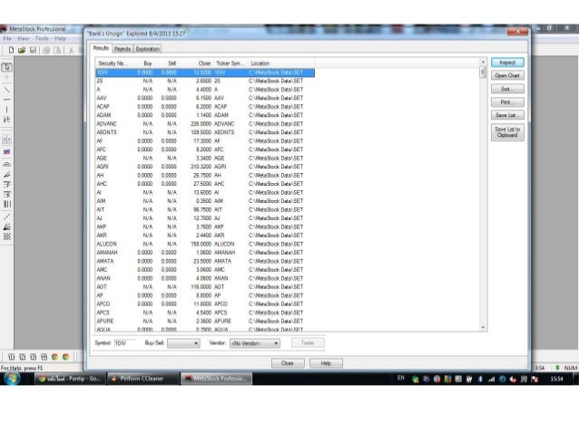Select the AEONTS row in results
Viewport: 579px width, 434px height.
click(205, 132)
